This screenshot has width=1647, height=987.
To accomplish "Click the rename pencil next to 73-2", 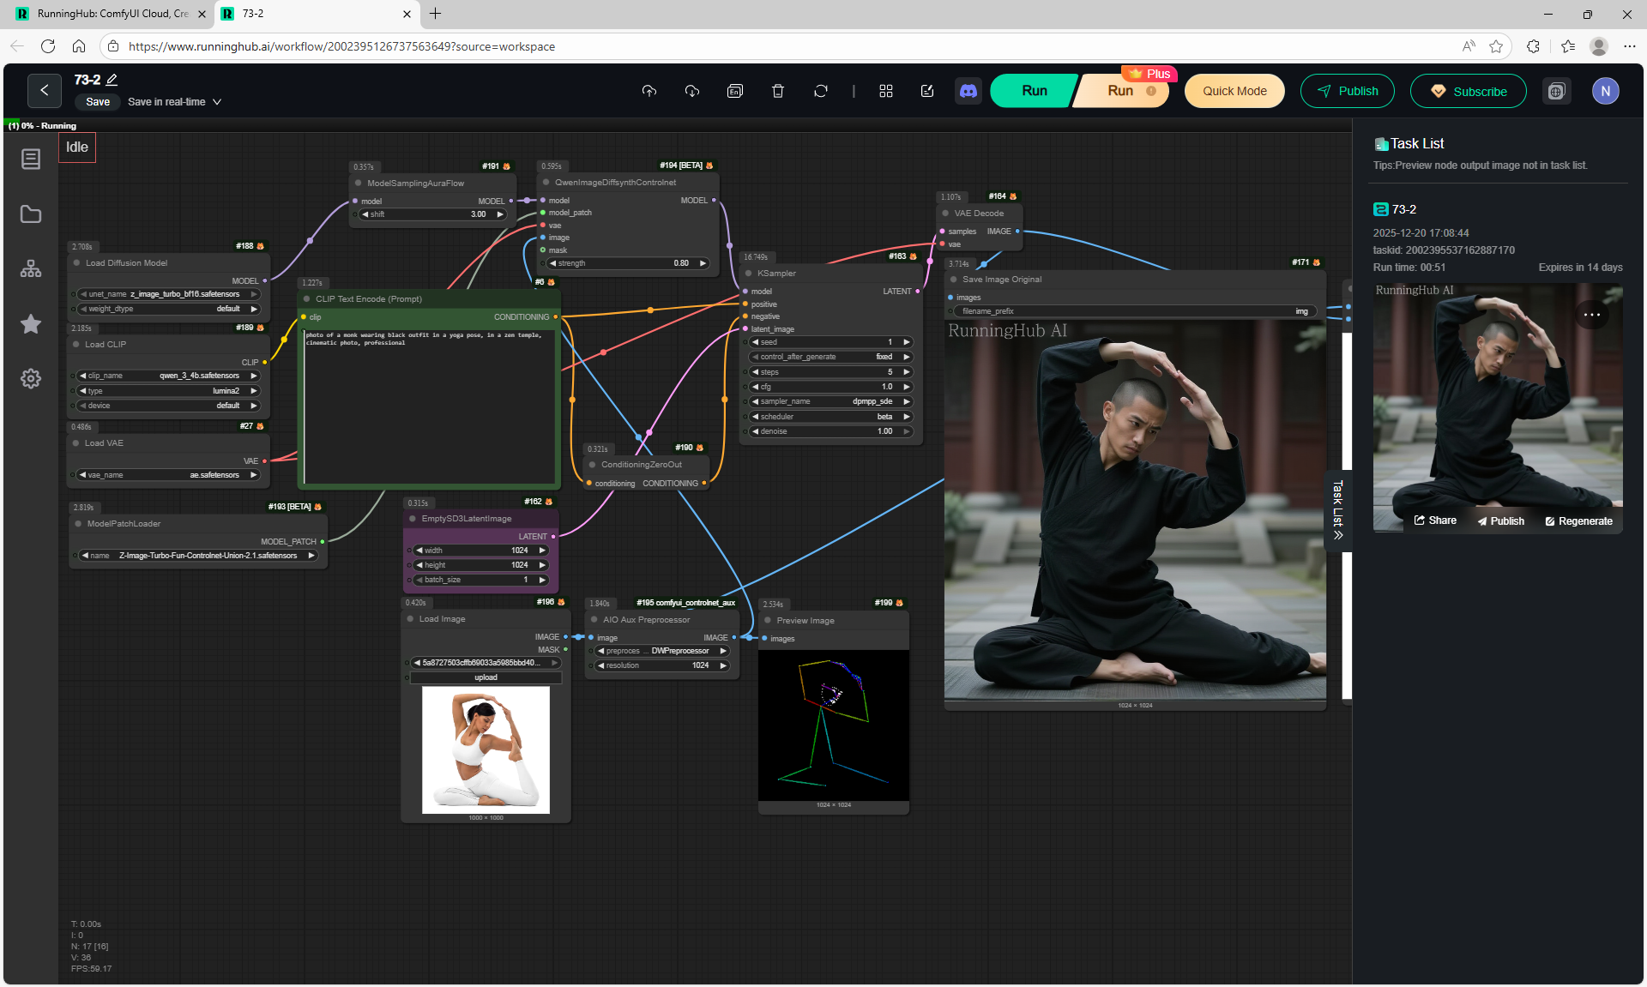I will point(112,80).
